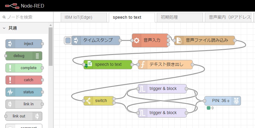Select the テキスト抜き出し function node label

[x=166, y=65]
